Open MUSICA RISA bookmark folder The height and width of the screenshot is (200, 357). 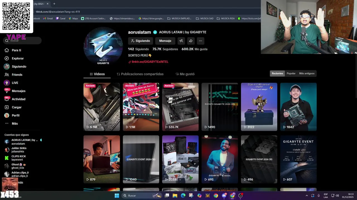226,19
